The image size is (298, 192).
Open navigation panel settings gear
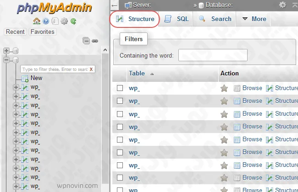tap(64, 21)
